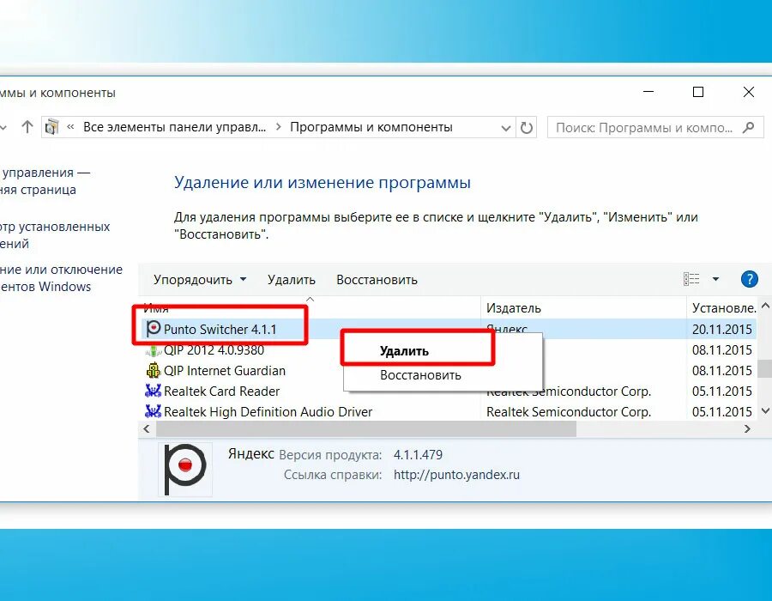Image resolution: width=772 pixels, height=601 pixels.
Task: Click product version 4.1.1.479 value
Action: point(418,454)
